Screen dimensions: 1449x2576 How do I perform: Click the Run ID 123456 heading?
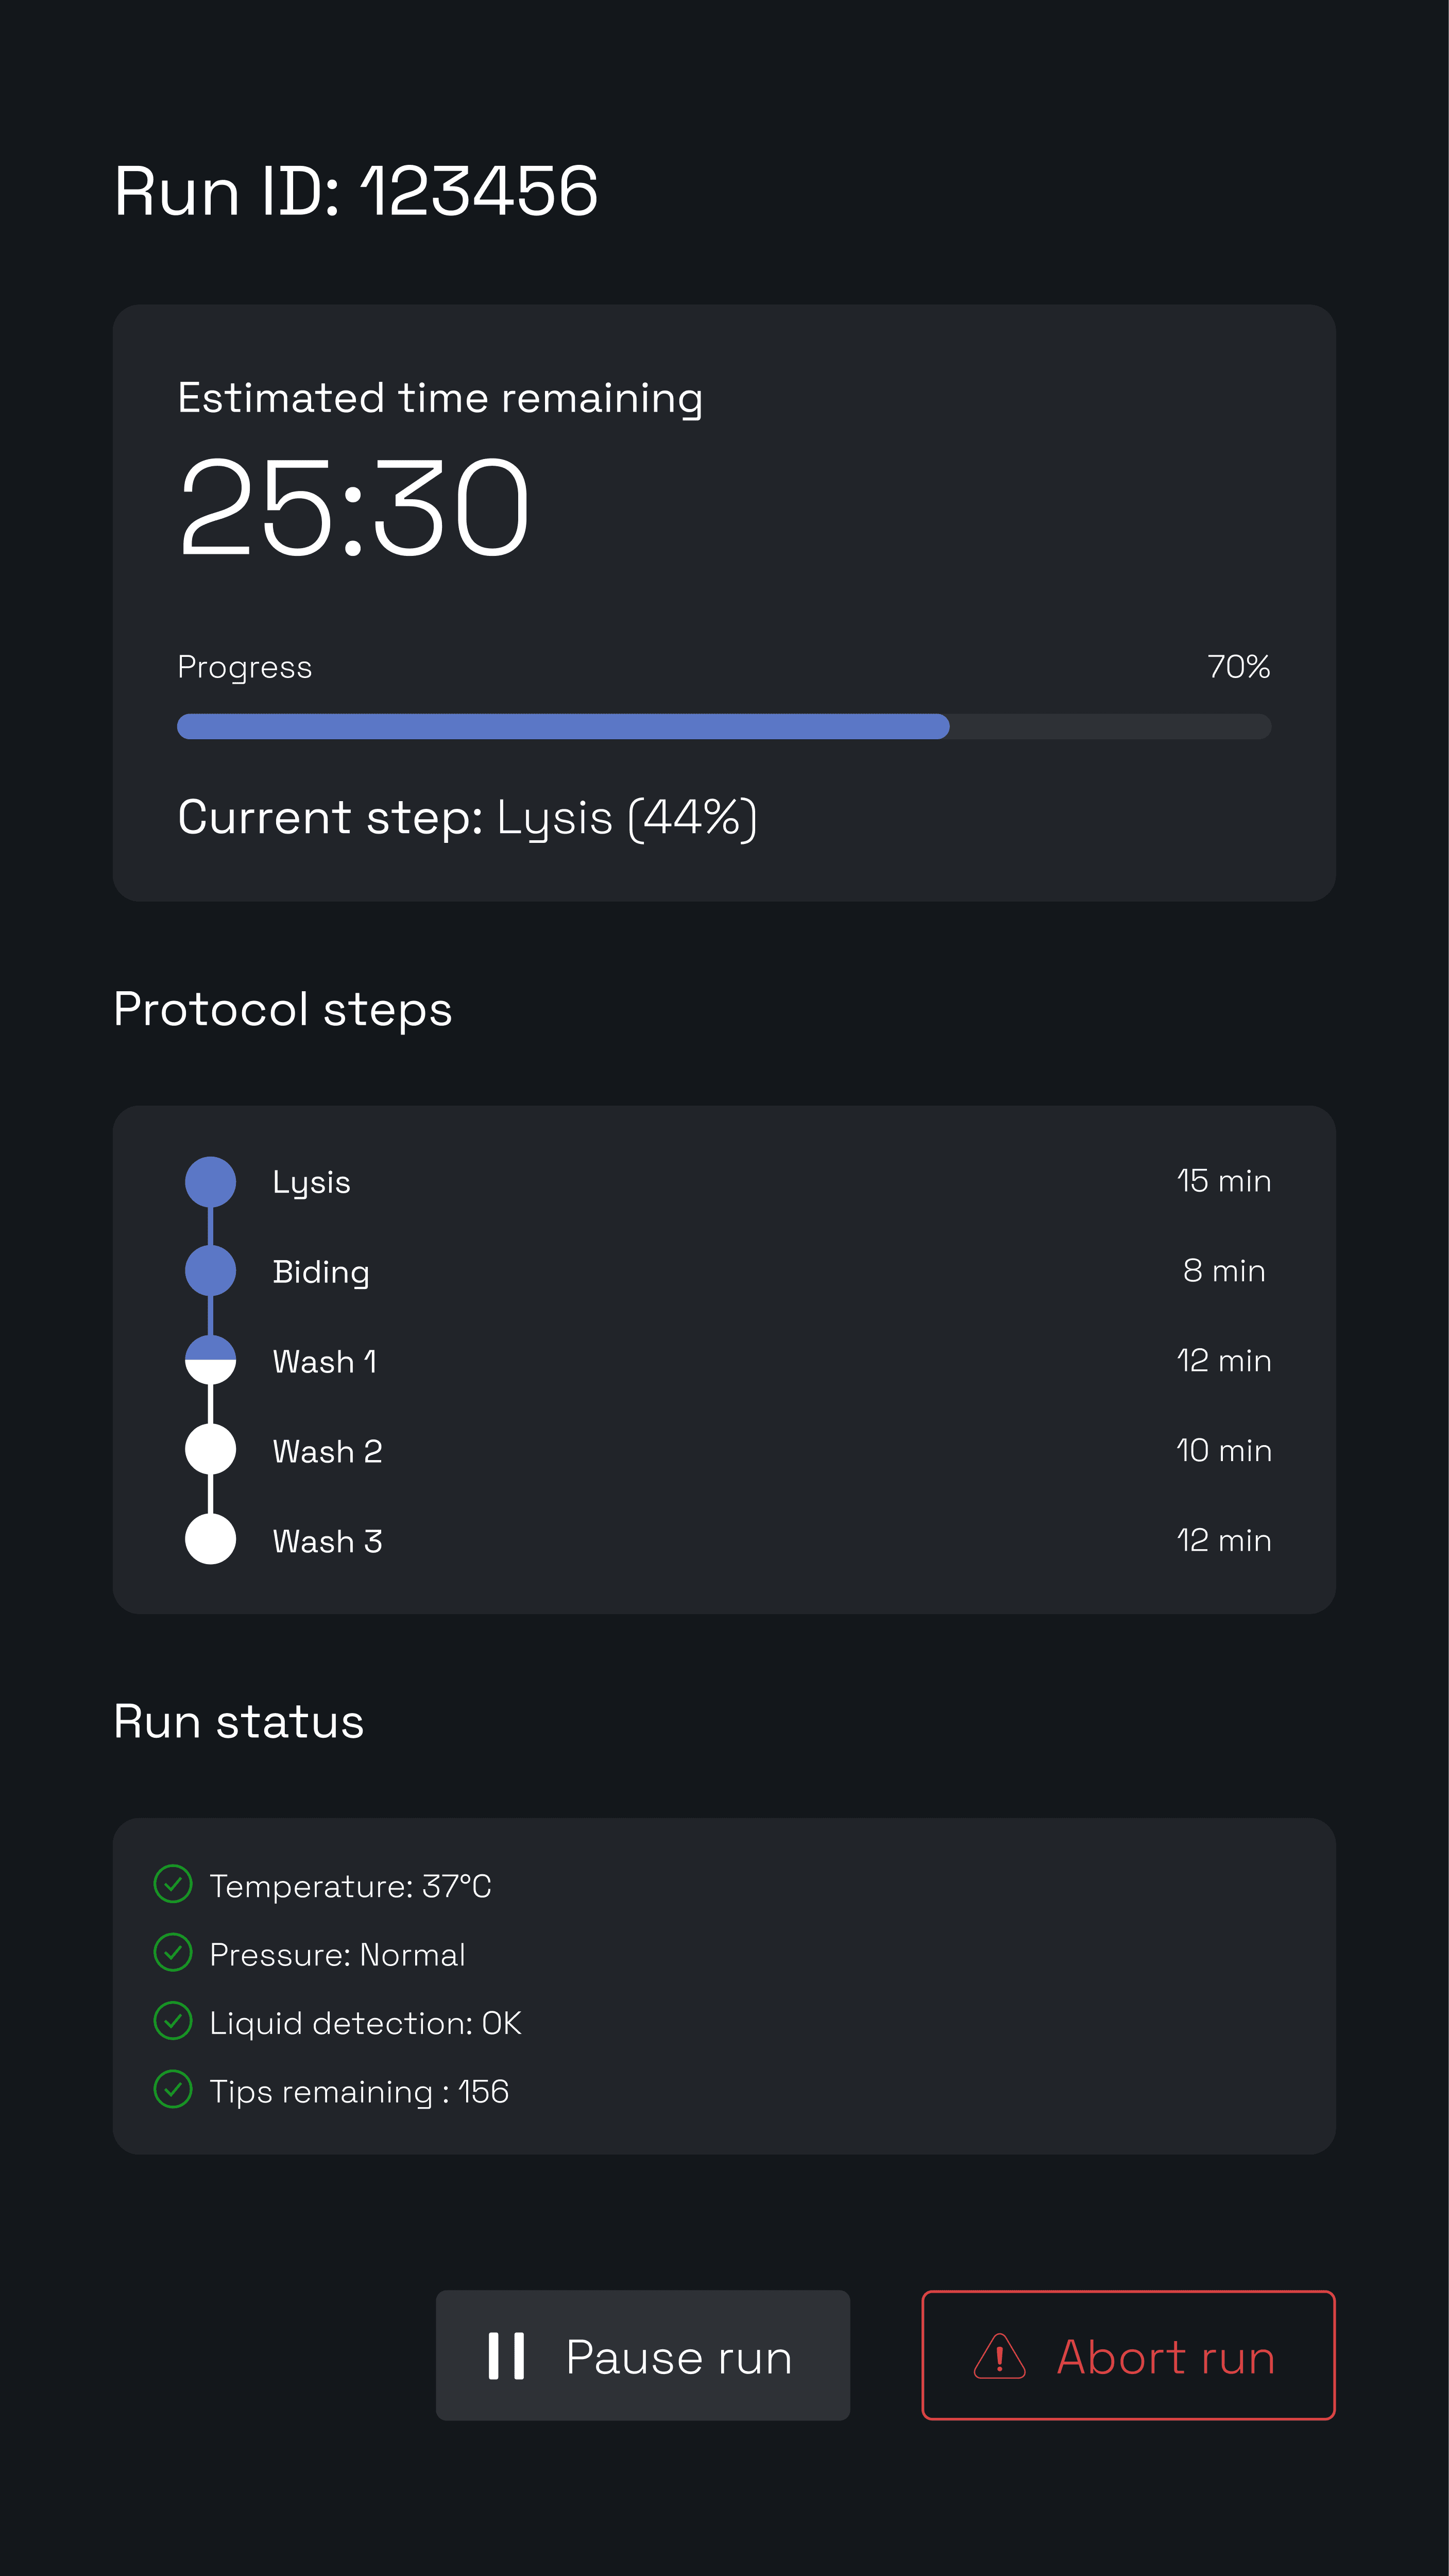click(356, 191)
